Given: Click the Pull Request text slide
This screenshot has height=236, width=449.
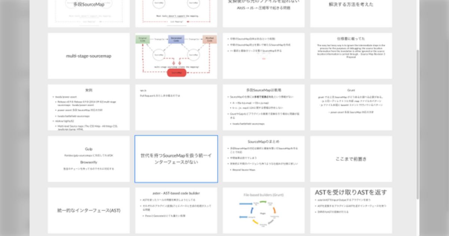Looking at the screenshot, I should coord(176,107).
